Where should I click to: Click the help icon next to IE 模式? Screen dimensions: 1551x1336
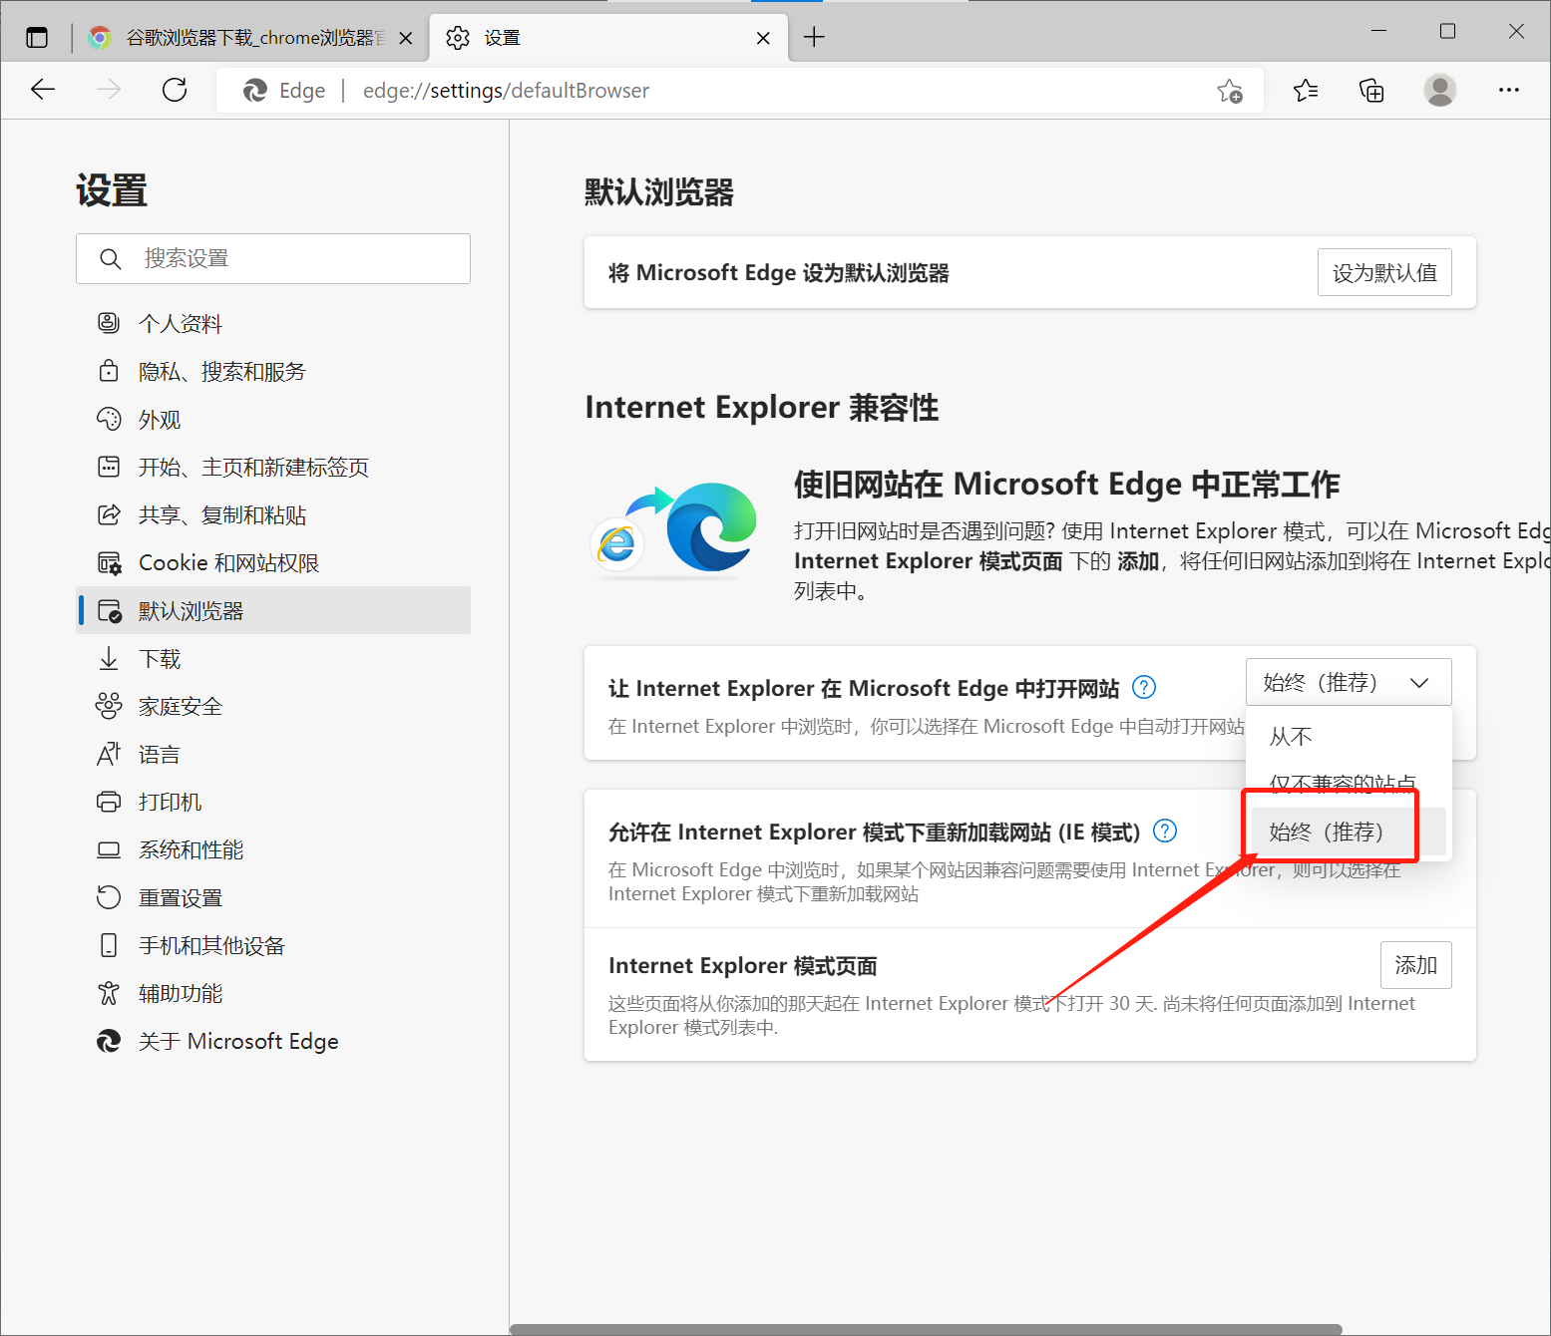pyautogui.click(x=1164, y=831)
